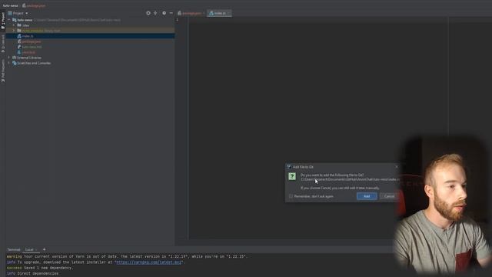Expand the node_modules folder
The width and height of the screenshot is (492, 277).
14,31
